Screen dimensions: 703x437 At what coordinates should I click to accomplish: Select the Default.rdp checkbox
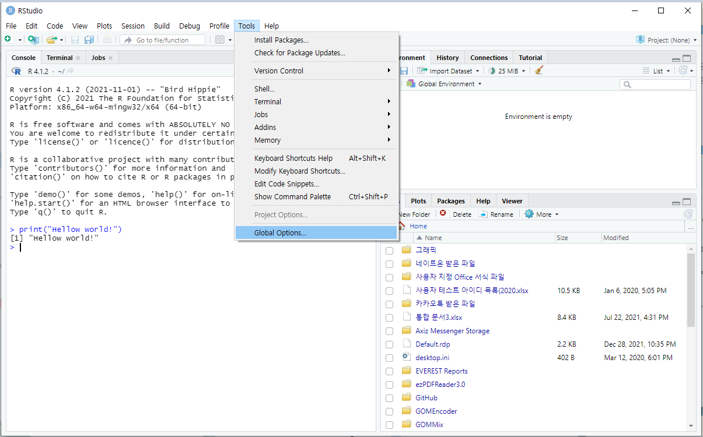pos(390,344)
